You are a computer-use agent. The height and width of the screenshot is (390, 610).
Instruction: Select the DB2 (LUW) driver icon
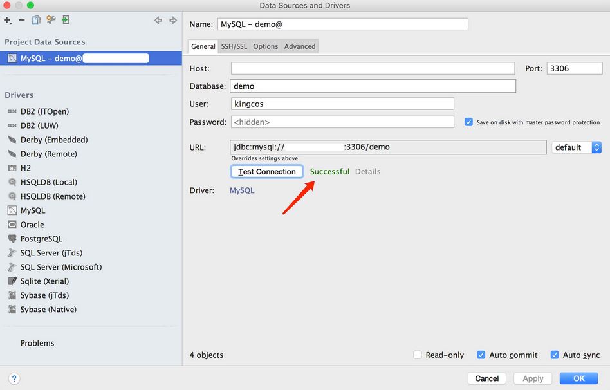[x=12, y=125]
